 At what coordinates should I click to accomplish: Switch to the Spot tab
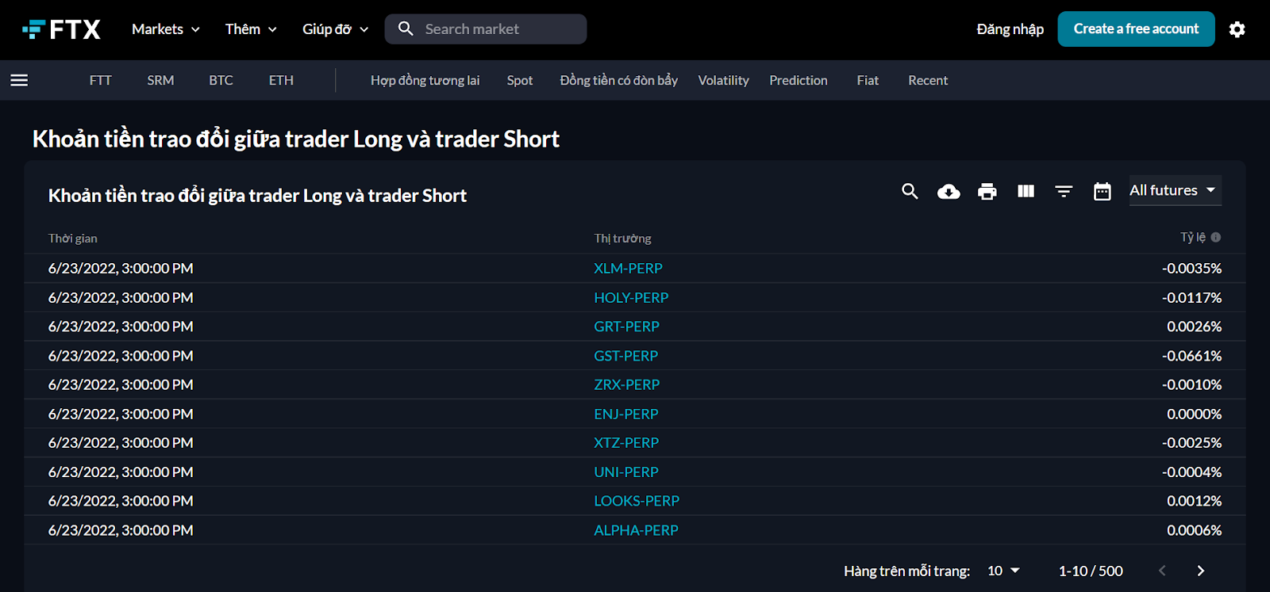tap(520, 80)
